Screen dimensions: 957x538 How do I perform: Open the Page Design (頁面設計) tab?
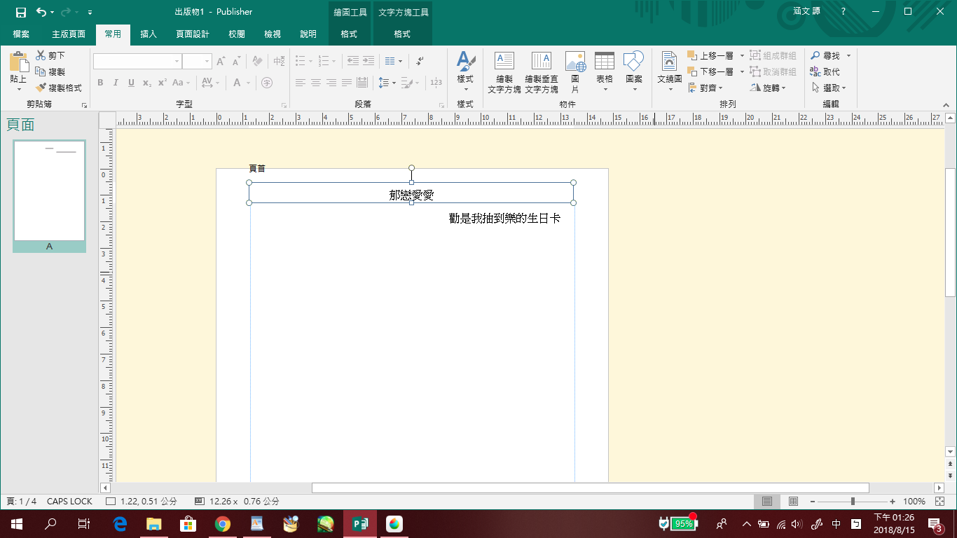tap(192, 34)
